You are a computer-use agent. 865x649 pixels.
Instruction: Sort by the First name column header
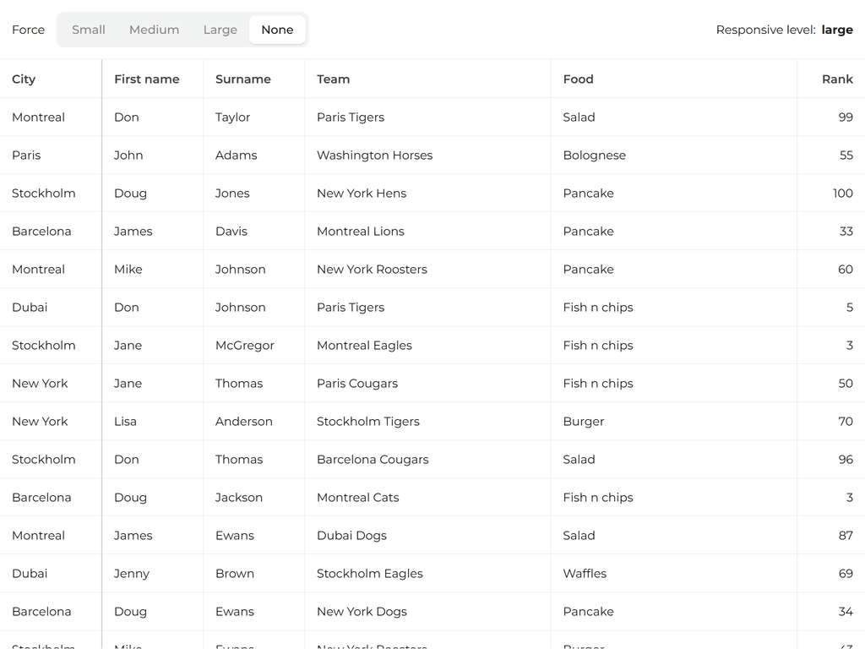pos(146,79)
